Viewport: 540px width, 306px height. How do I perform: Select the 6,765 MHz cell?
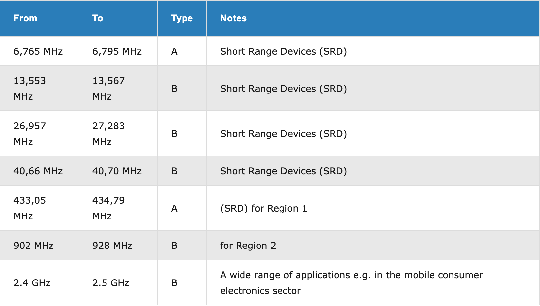click(x=38, y=51)
